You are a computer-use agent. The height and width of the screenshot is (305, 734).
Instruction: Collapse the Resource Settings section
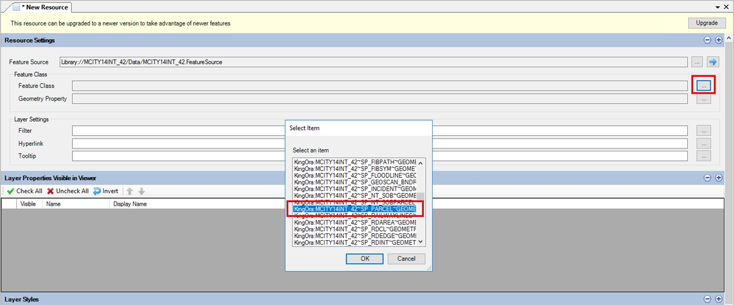click(x=707, y=40)
